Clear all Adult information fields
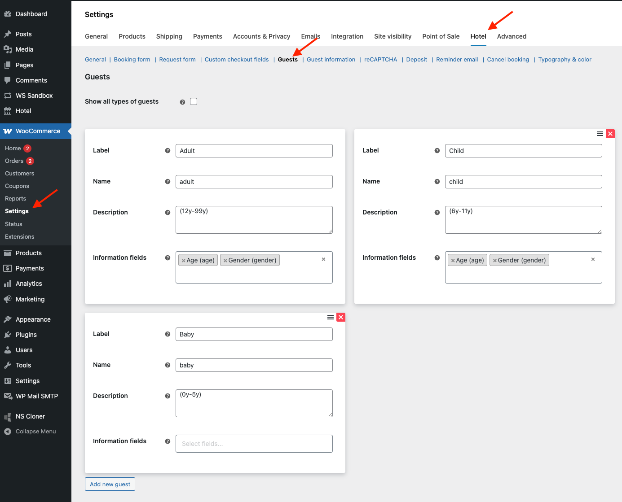Screen dimensions: 622x502 323,259
